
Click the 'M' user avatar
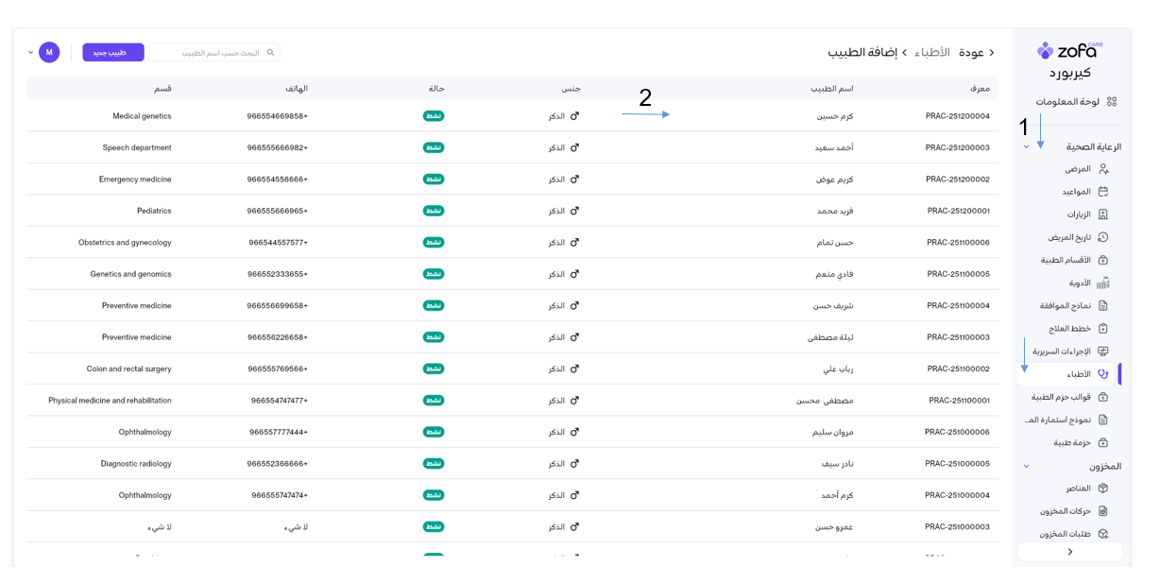[x=49, y=52]
